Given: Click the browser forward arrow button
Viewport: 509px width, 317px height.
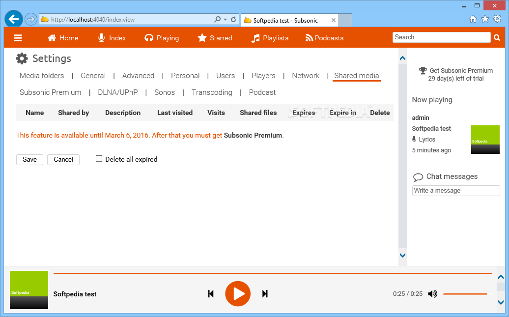Looking at the screenshot, I should click(x=31, y=20).
